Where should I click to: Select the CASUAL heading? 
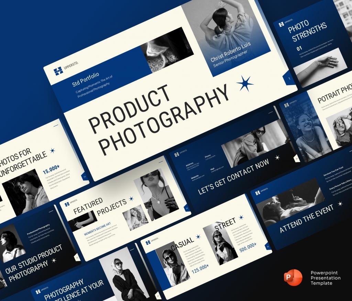click(x=183, y=244)
